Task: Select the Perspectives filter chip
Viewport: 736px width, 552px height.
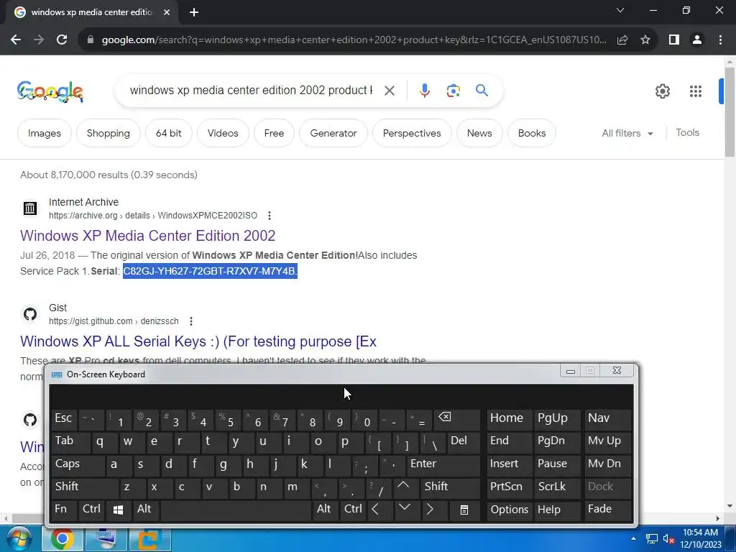Action: [412, 133]
